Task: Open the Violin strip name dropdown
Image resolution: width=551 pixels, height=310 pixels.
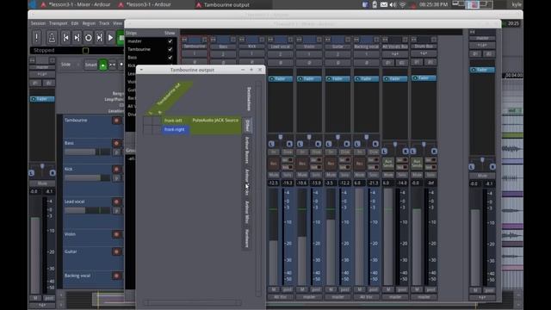Action: [309, 46]
